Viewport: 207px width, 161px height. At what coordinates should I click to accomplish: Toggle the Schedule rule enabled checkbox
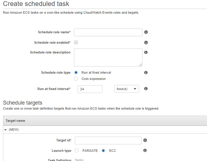coord(76,42)
